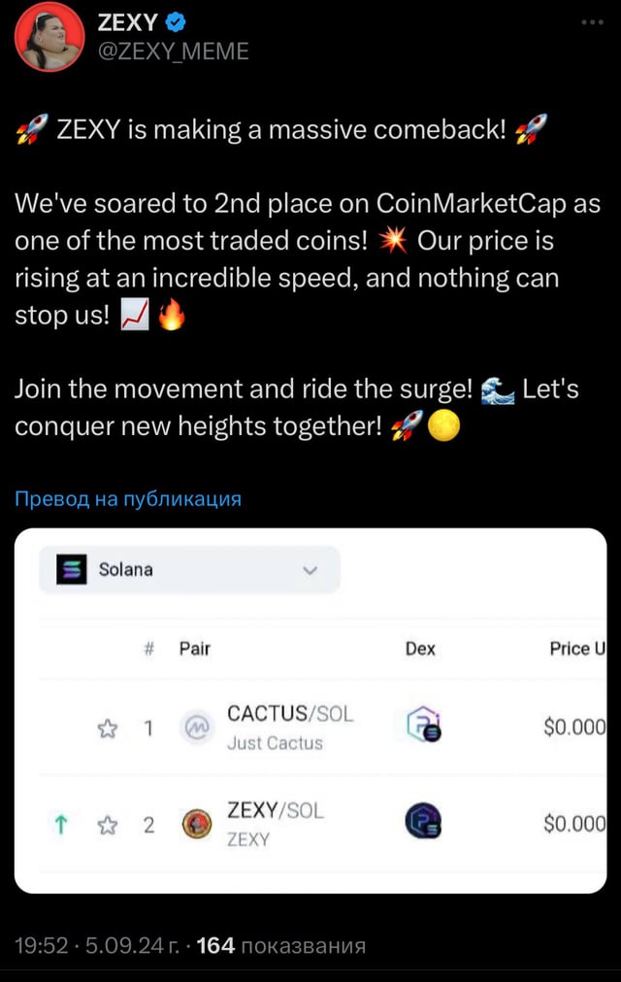
Task: Toggle favorite star for CACTUS/SOL
Action: point(107,728)
